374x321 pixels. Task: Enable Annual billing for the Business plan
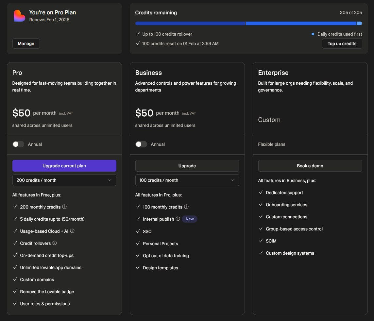tap(141, 144)
